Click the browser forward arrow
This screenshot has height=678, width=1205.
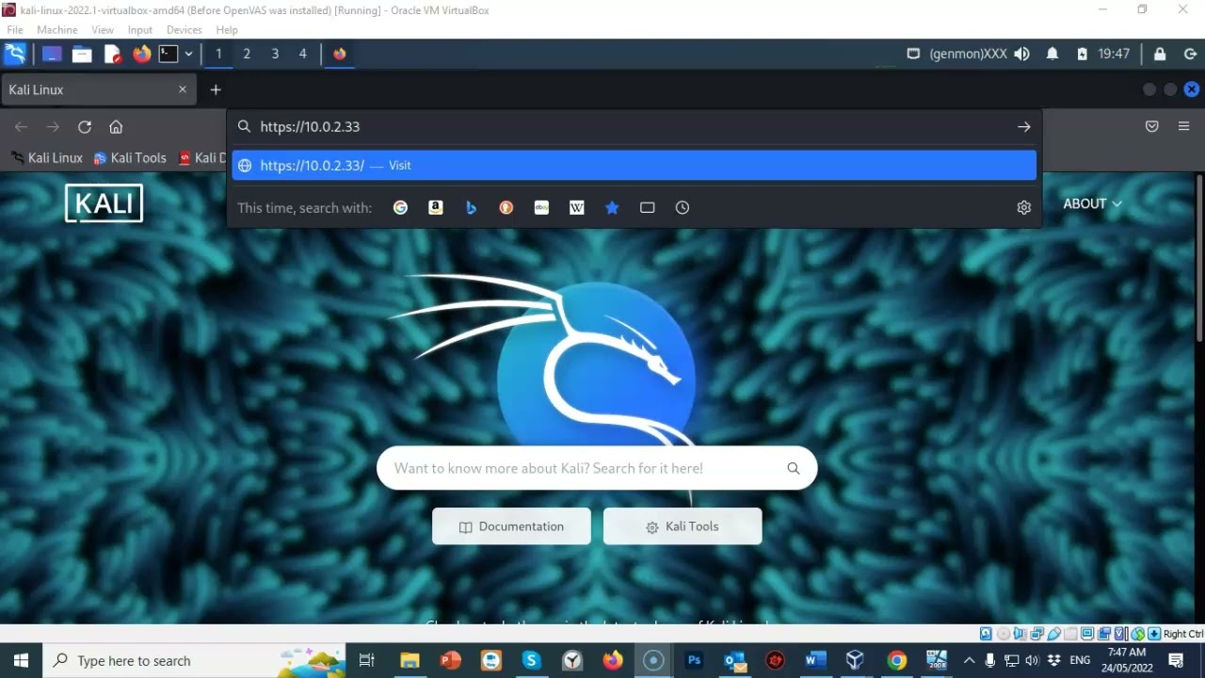[53, 127]
